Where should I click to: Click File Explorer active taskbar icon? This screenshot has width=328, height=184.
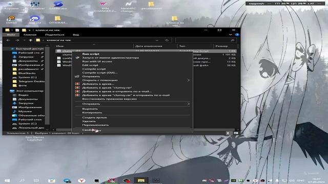[141, 180]
